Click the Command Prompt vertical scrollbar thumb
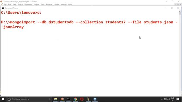Screen dimensions: 182x102 click(x=180, y=13)
